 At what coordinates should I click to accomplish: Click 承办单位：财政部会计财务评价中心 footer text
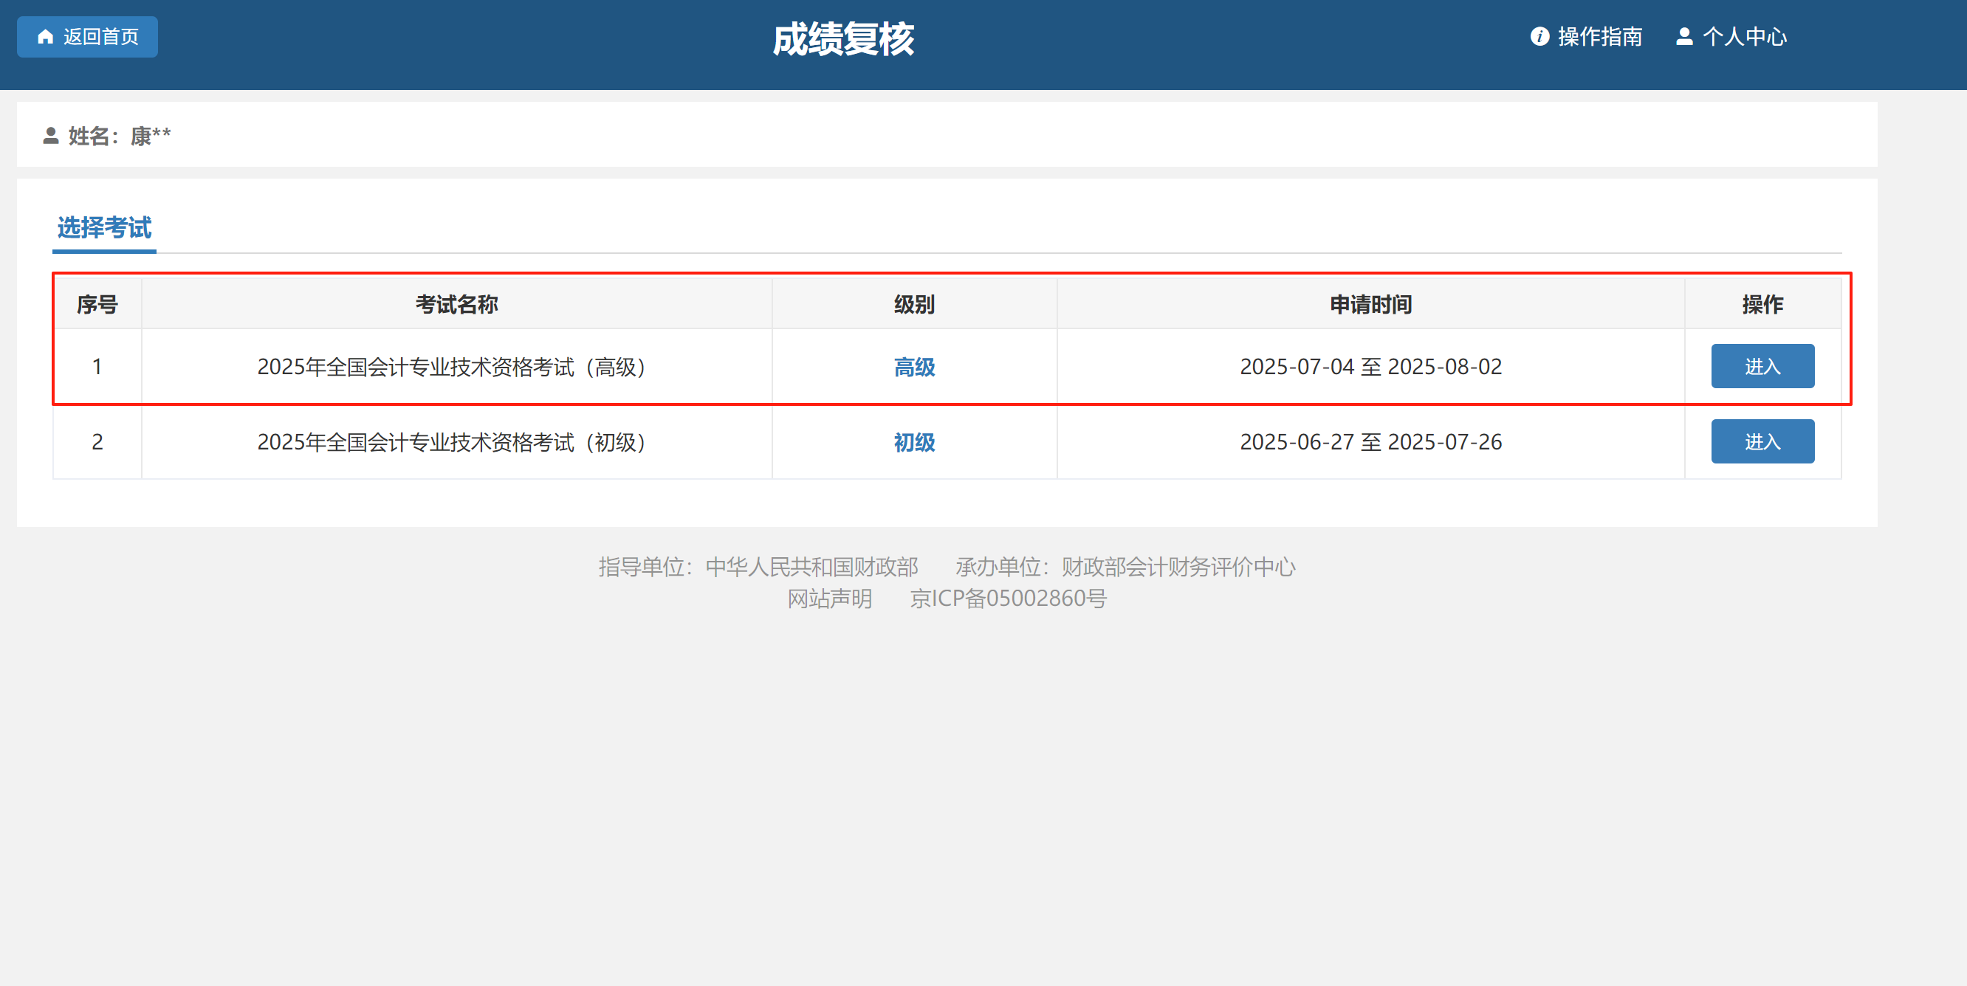[x=1125, y=566]
